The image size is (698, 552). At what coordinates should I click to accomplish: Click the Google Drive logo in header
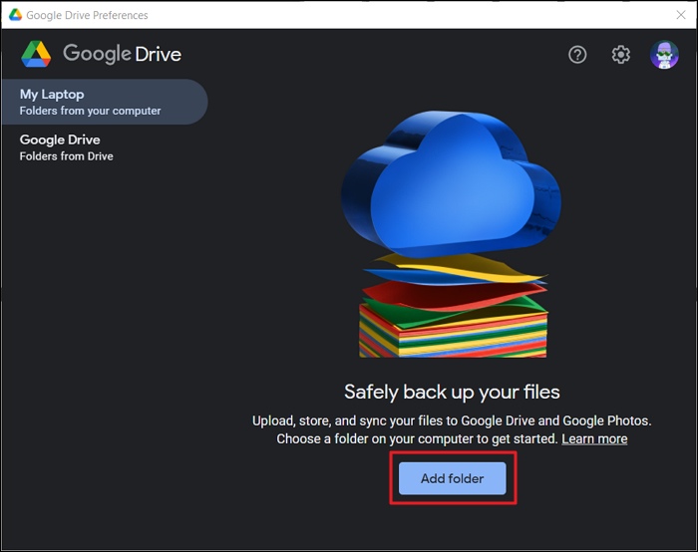point(101,54)
